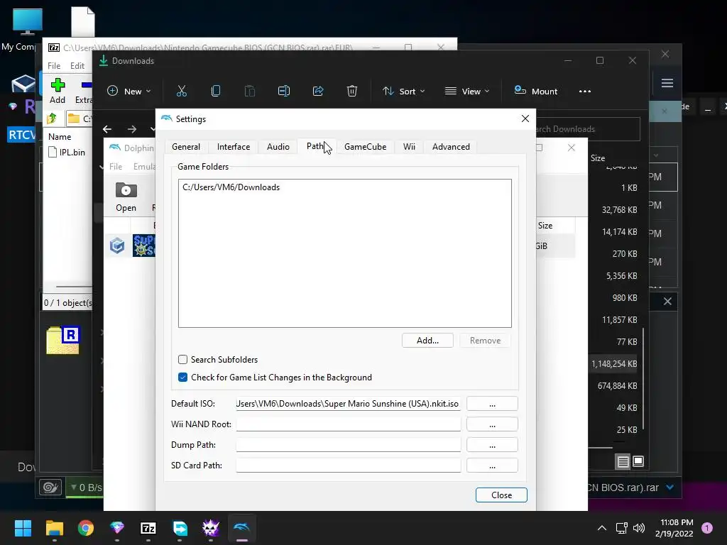Click the Open camera icon in Dolphin toolbar
Screen dimensions: 727x545
click(x=126, y=189)
